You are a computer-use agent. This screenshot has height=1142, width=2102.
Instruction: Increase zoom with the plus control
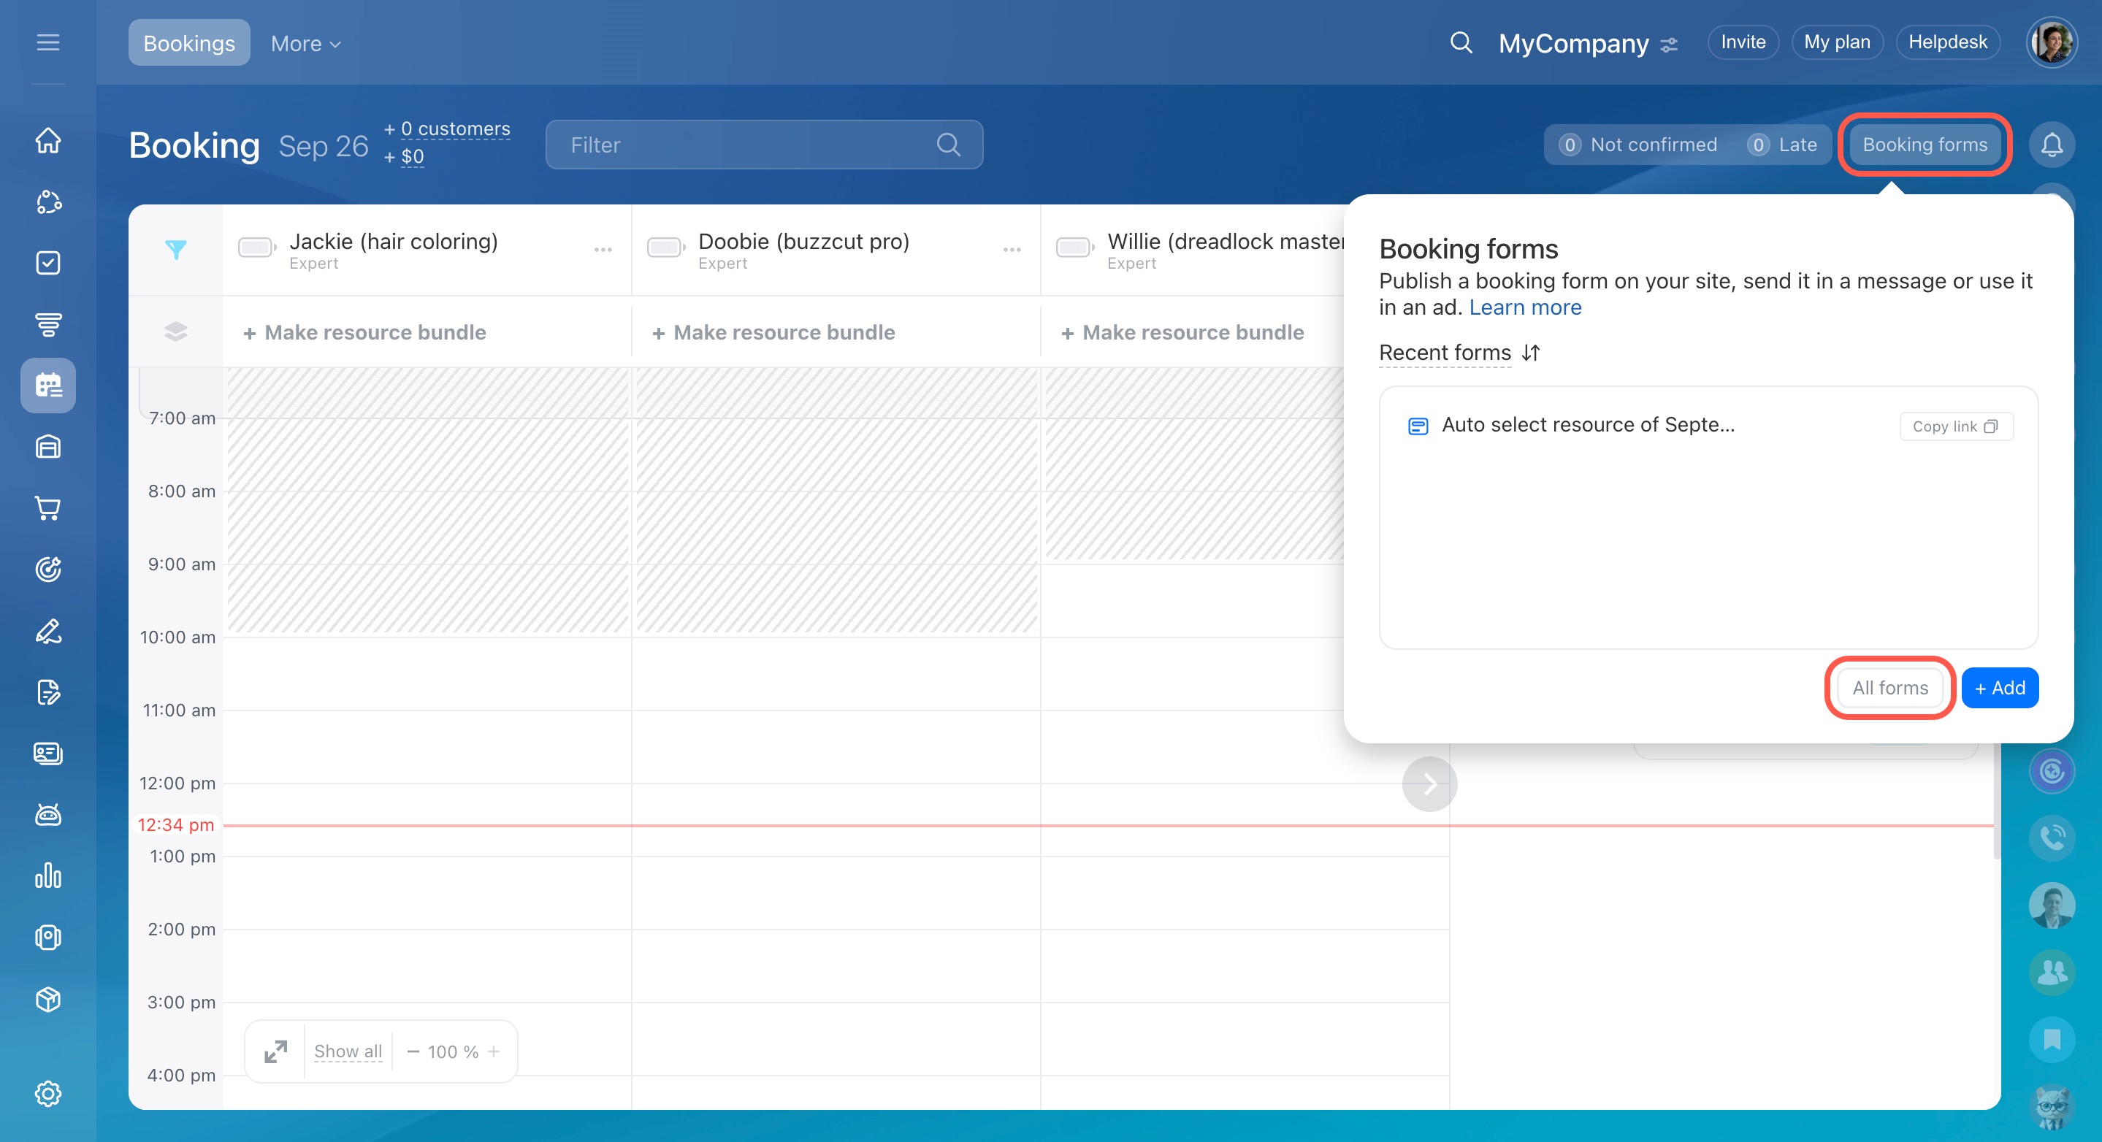[494, 1051]
